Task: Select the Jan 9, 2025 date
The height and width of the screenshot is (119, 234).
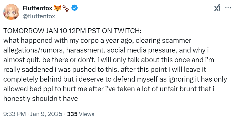Action: coord(46,114)
